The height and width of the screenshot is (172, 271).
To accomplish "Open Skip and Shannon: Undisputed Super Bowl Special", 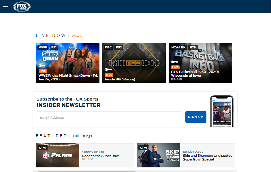I will tap(208, 158).
